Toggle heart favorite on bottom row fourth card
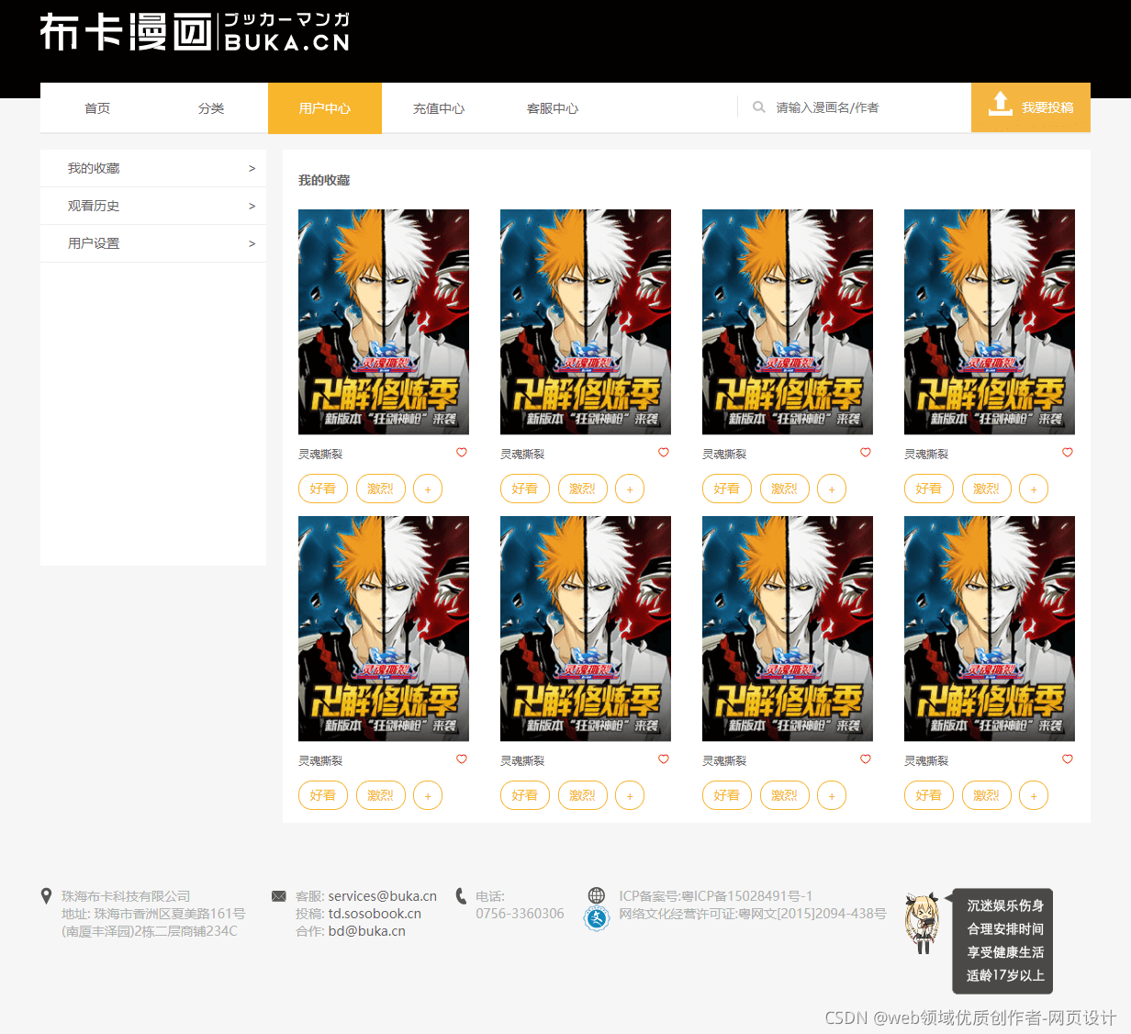The image size is (1131, 1034). pos(1068,759)
